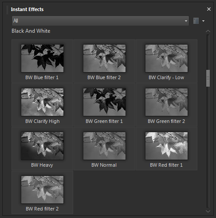This screenshot has height=218, width=216.
Task: Expand the view options arrow menu
Action: coord(204,21)
